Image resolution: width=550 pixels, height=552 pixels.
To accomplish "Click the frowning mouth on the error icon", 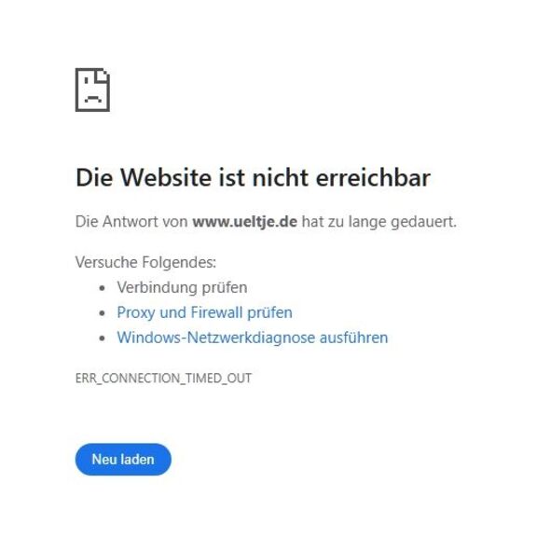I will pos(92,98).
